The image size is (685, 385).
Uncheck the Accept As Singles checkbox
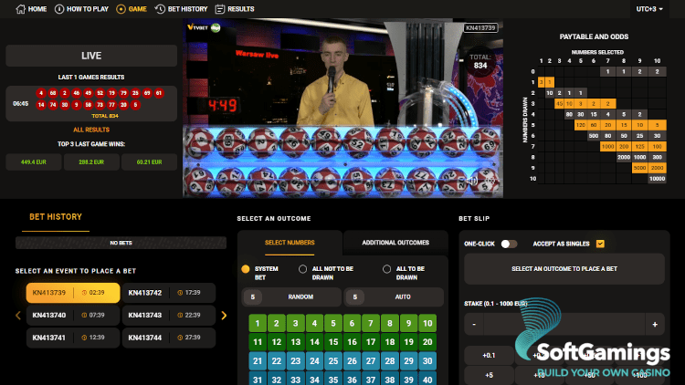pyautogui.click(x=599, y=244)
